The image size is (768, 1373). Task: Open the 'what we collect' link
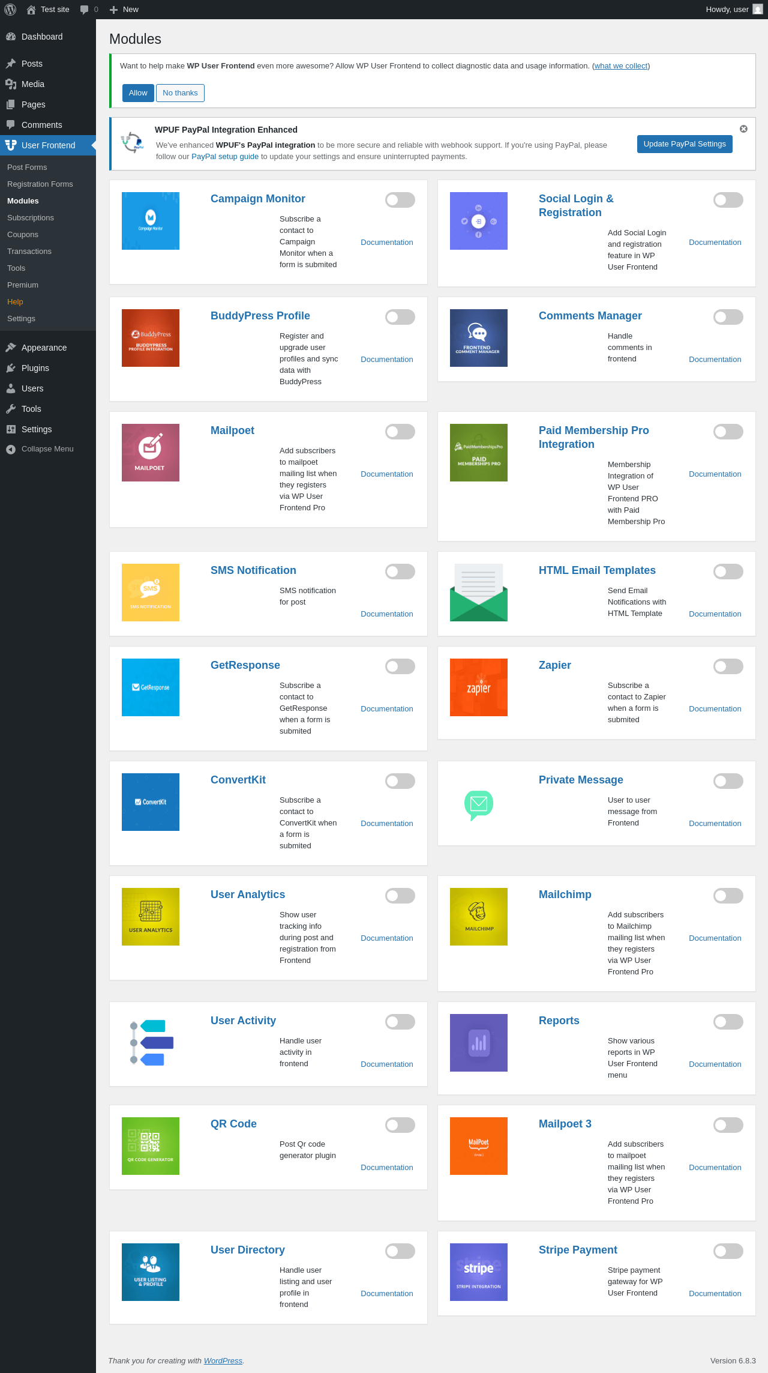point(621,66)
